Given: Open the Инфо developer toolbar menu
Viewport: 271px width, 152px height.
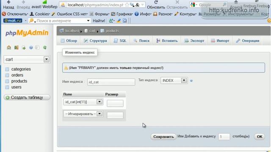Looking at the screenshot, I should pyautogui.click(x=143, y=14).
